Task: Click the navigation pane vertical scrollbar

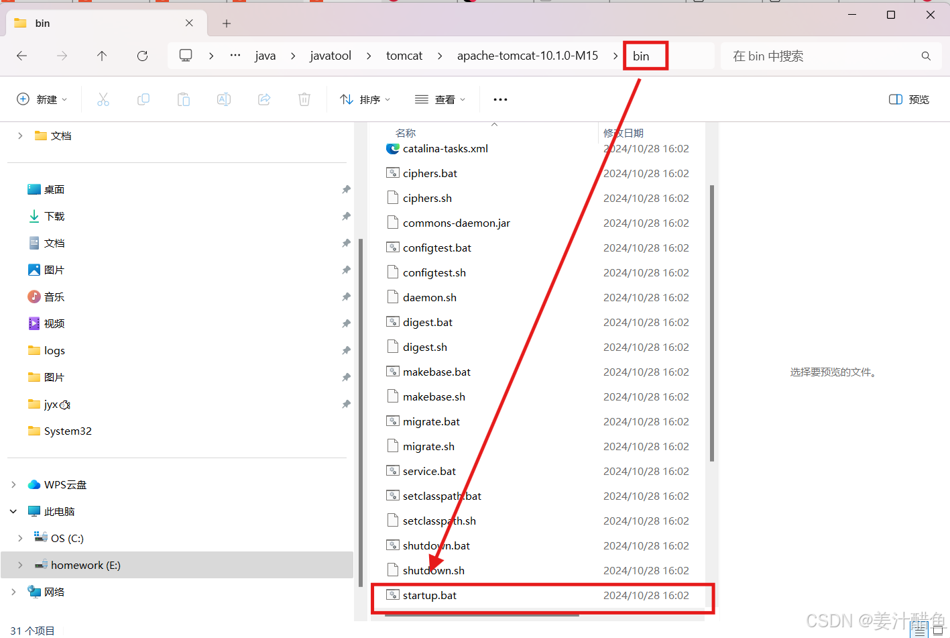Action: click(361, 413)
